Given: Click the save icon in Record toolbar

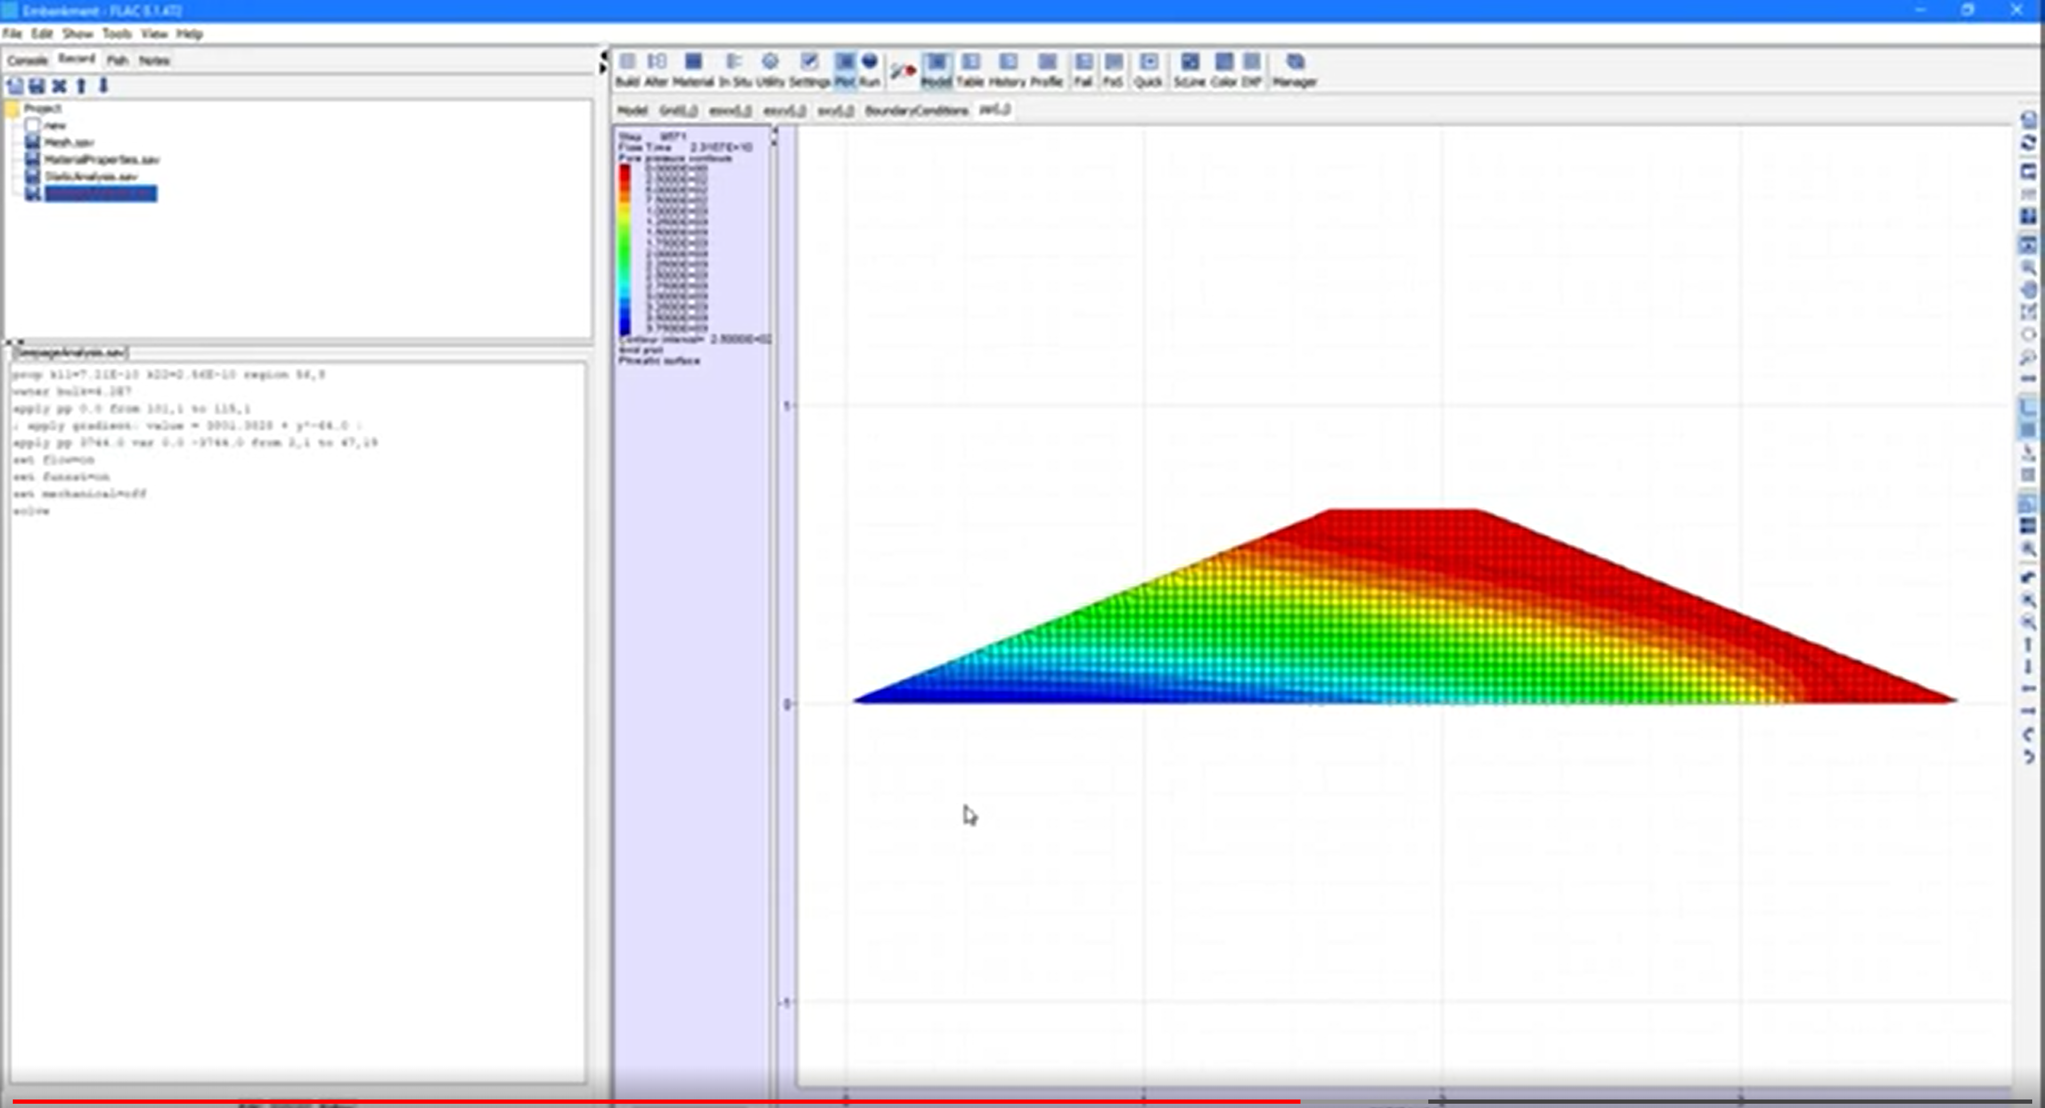Looking at the screenshot, I should tap(37, 86).
